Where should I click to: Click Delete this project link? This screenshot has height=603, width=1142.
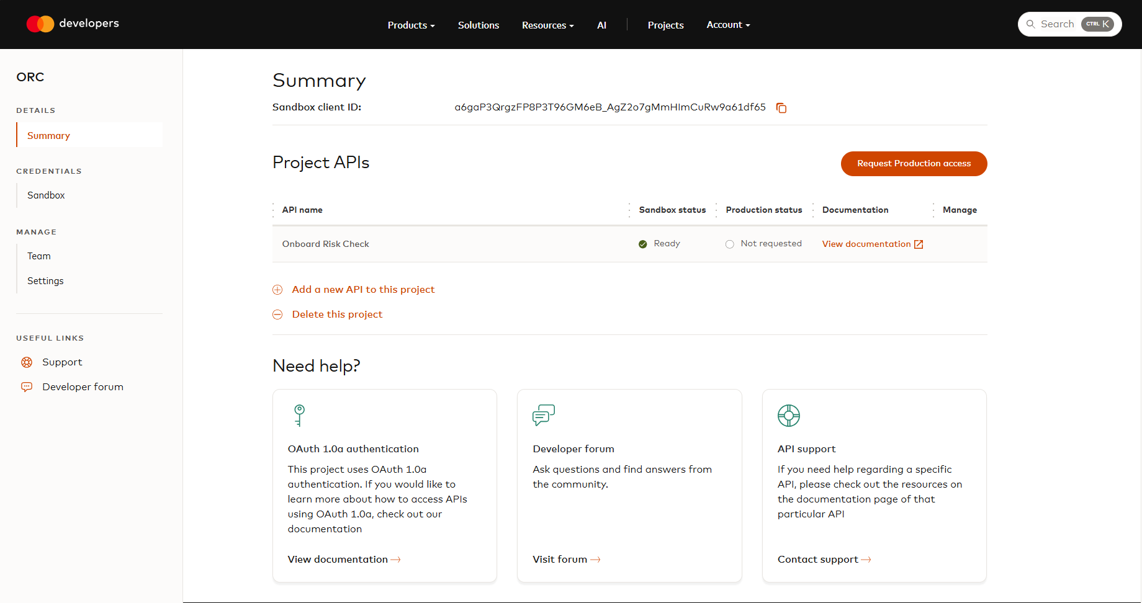(x=337, y=315)
